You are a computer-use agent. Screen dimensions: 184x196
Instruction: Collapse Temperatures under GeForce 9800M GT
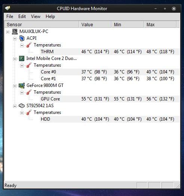pos(22,93)
